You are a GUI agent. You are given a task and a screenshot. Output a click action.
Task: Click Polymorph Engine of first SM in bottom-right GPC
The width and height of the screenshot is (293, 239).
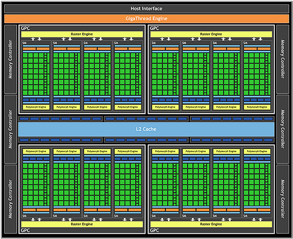coord(165,151)
